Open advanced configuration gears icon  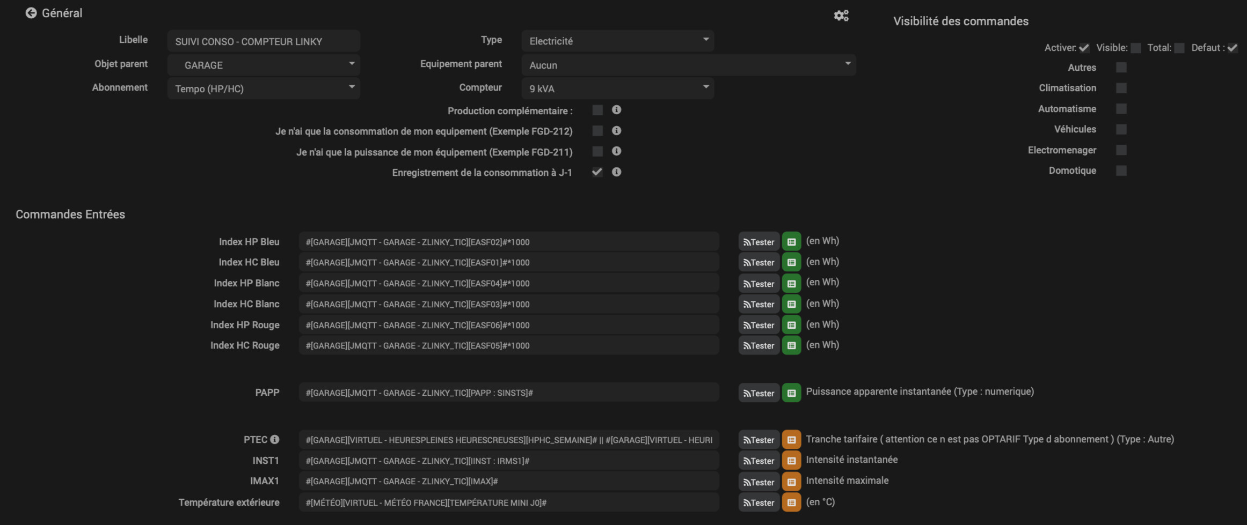(841, 16)
